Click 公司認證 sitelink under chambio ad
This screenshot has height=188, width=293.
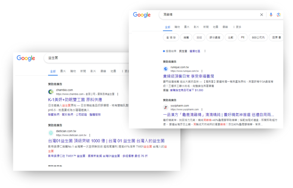(81, 115)
